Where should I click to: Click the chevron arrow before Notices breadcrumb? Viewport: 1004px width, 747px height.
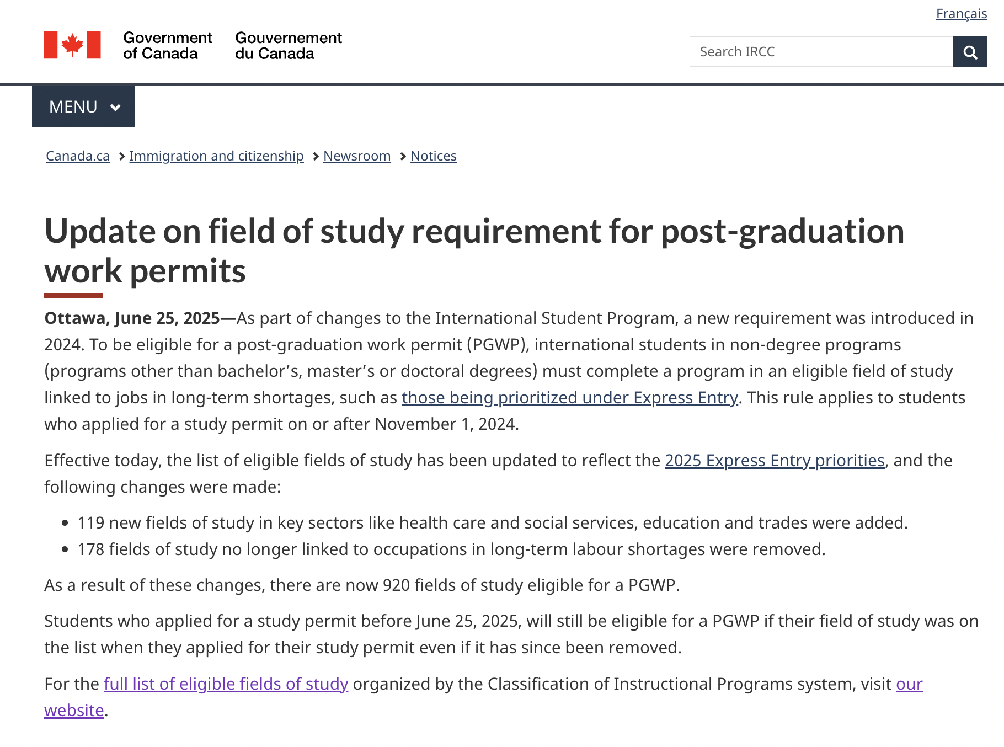(x=403, y=157)
